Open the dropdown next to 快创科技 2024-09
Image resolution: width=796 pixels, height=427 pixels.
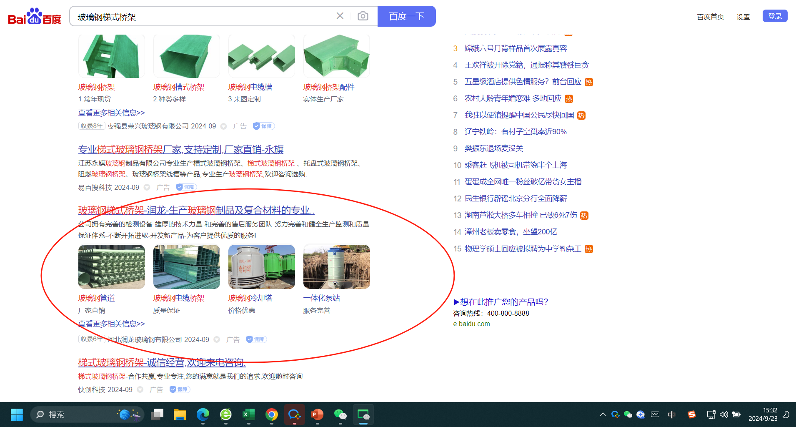coord(140,389)
